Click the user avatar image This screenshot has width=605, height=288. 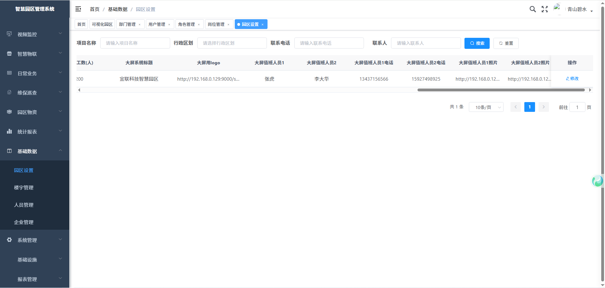557,9
